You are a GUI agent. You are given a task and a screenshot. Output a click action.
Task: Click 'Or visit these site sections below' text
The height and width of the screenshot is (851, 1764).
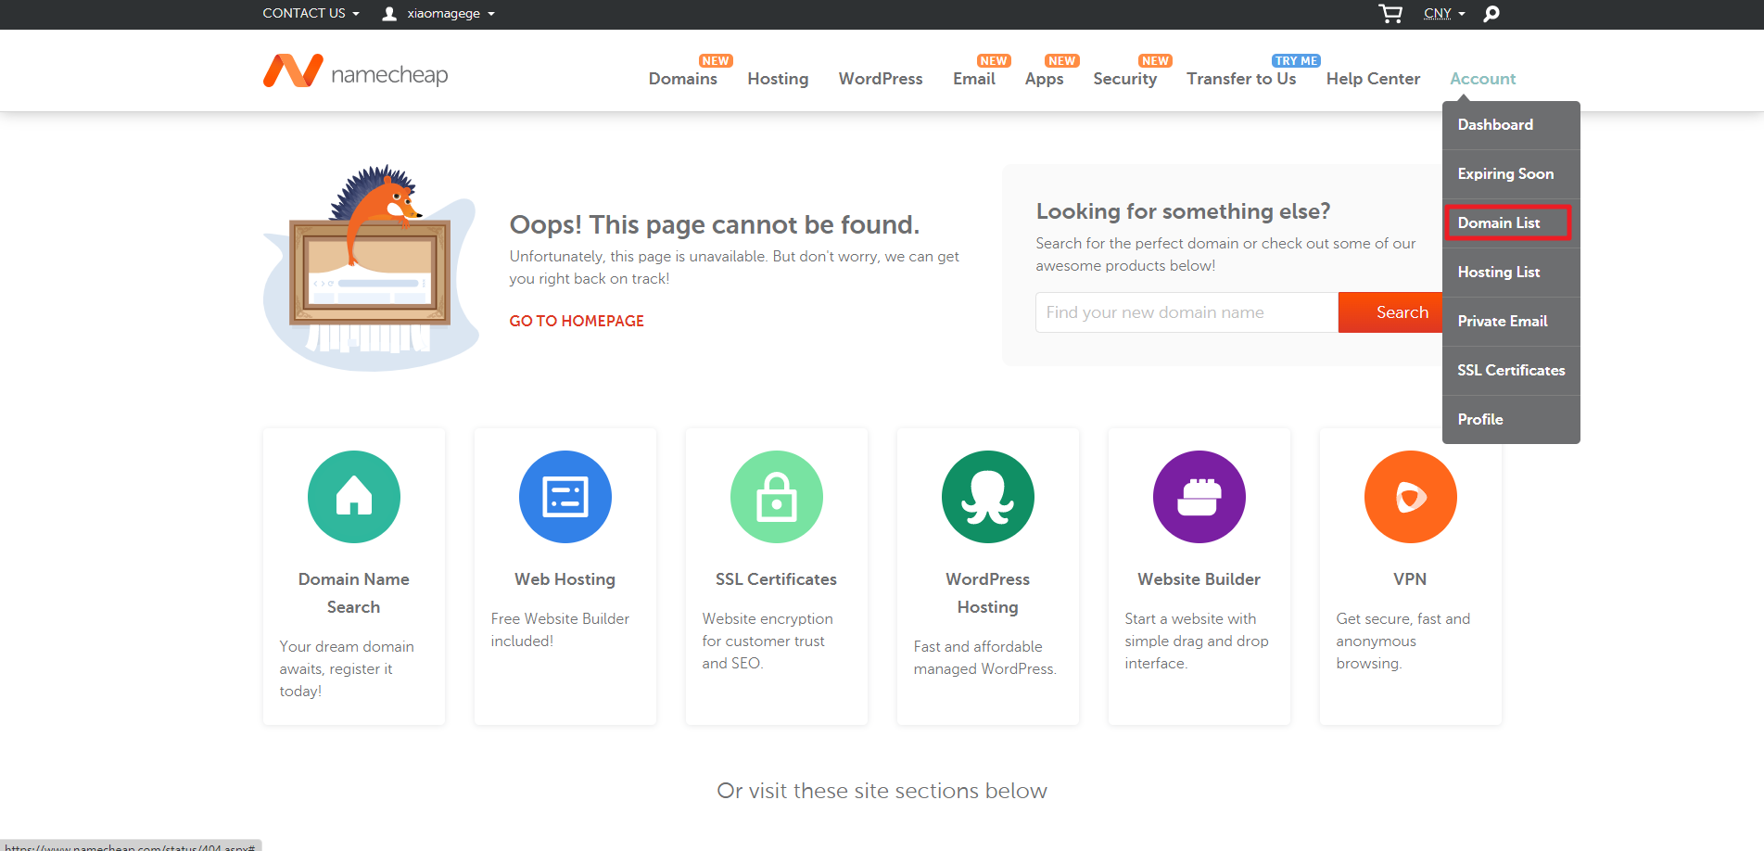[x=882, y=791]
